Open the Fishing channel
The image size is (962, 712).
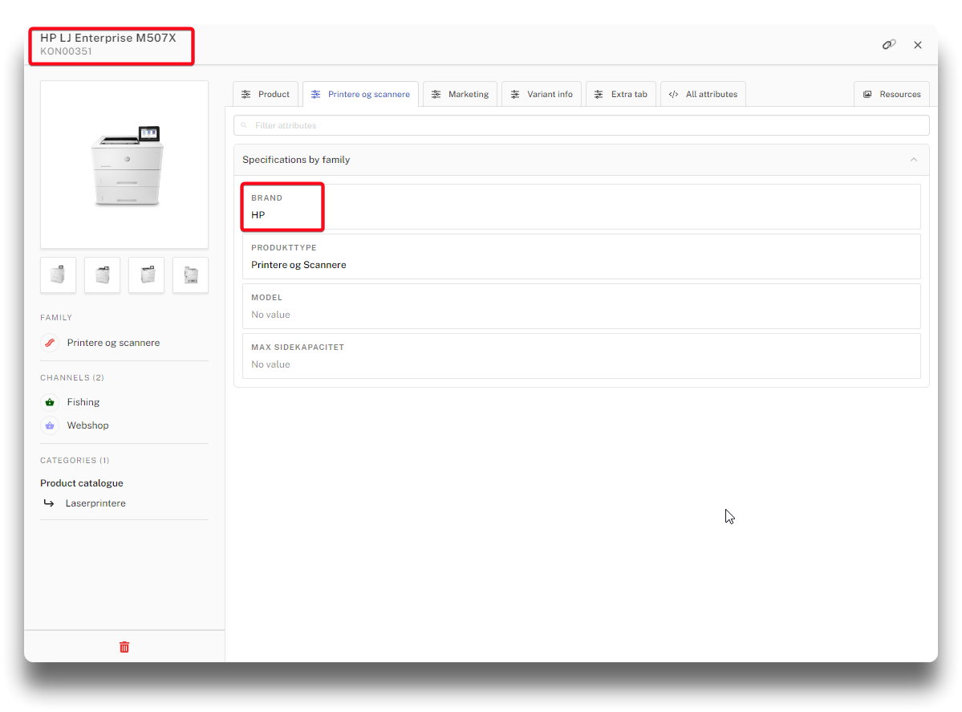(83, 402)
